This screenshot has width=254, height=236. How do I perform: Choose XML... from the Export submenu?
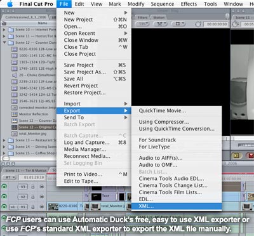pyautogui.click(x=177, y=206)
